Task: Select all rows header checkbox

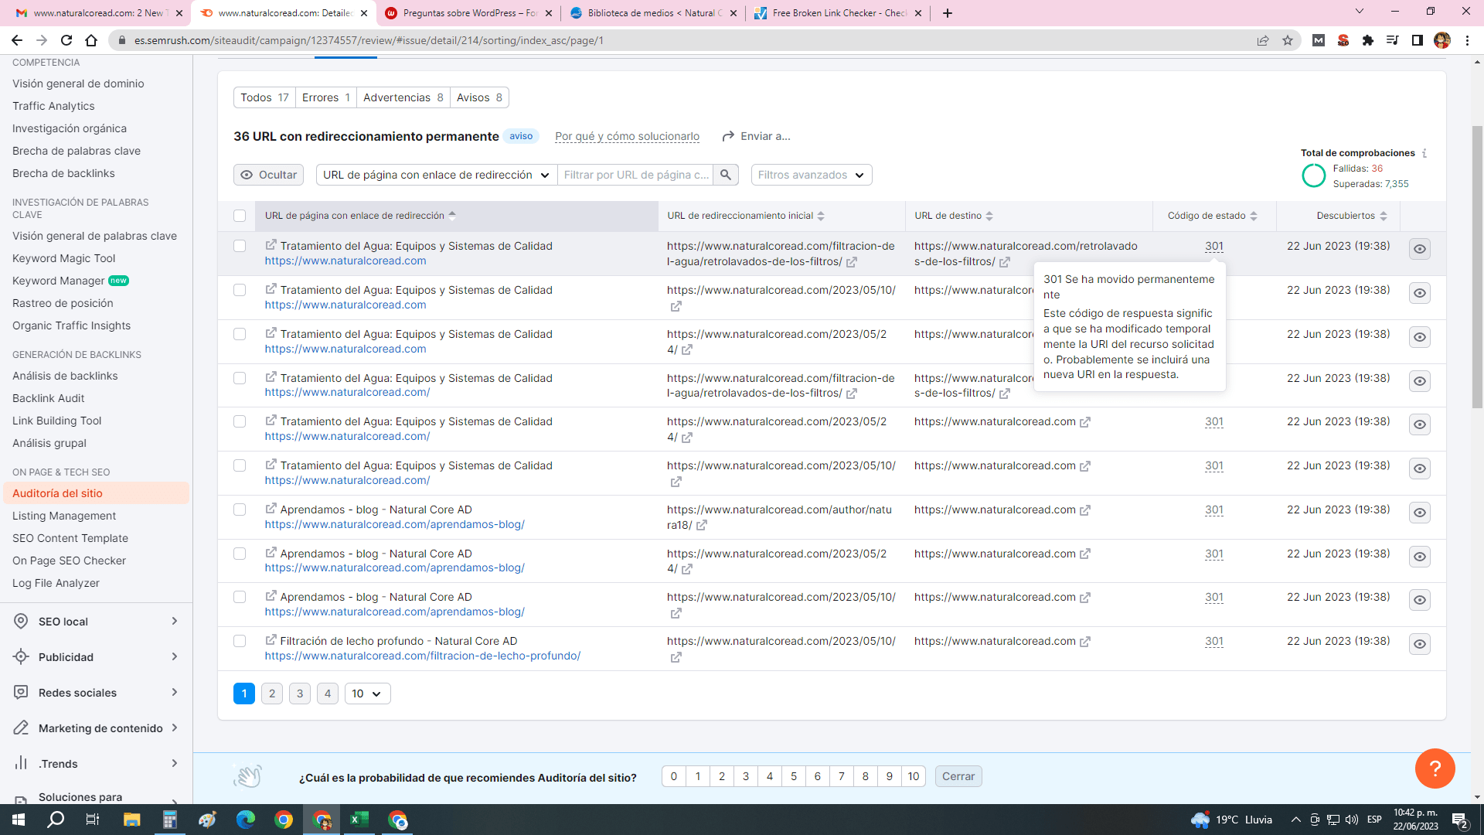Action: [240, 216]
